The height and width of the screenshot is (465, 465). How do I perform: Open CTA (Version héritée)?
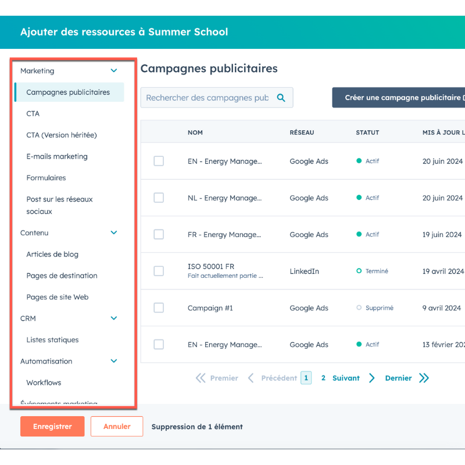click(x=62, y=135)
